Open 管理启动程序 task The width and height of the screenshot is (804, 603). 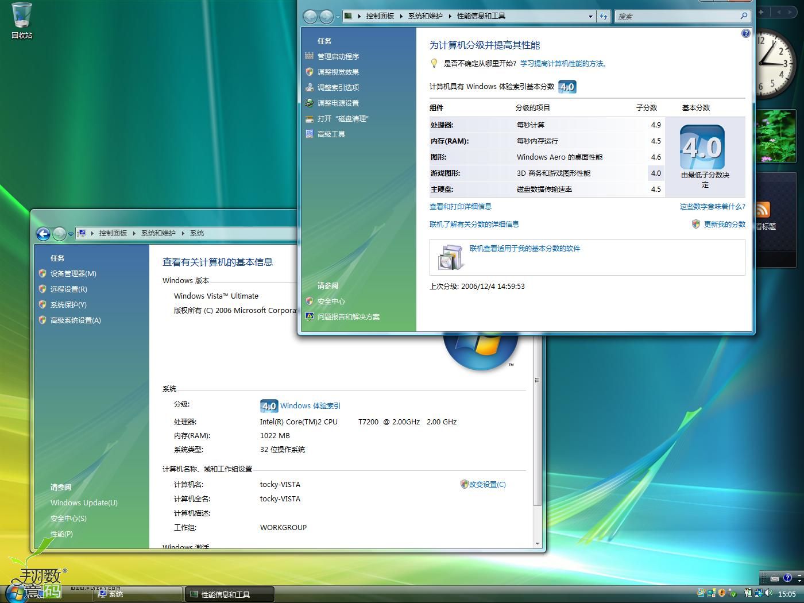(x=338, y=56)
